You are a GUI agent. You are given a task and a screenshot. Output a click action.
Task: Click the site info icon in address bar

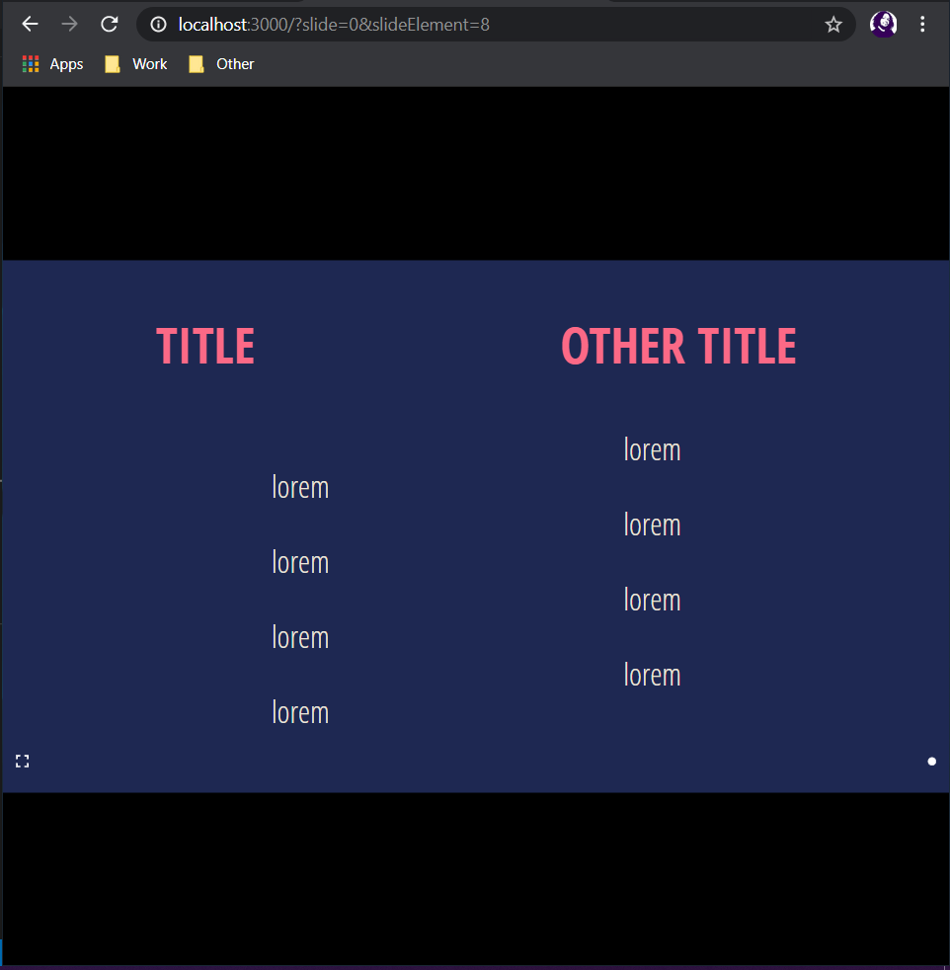click(157, 24)
